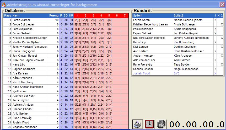Toggle player 1 win for Farzin Aarabi match
This screenshot has height=130, width=226.
click(215, 20)
